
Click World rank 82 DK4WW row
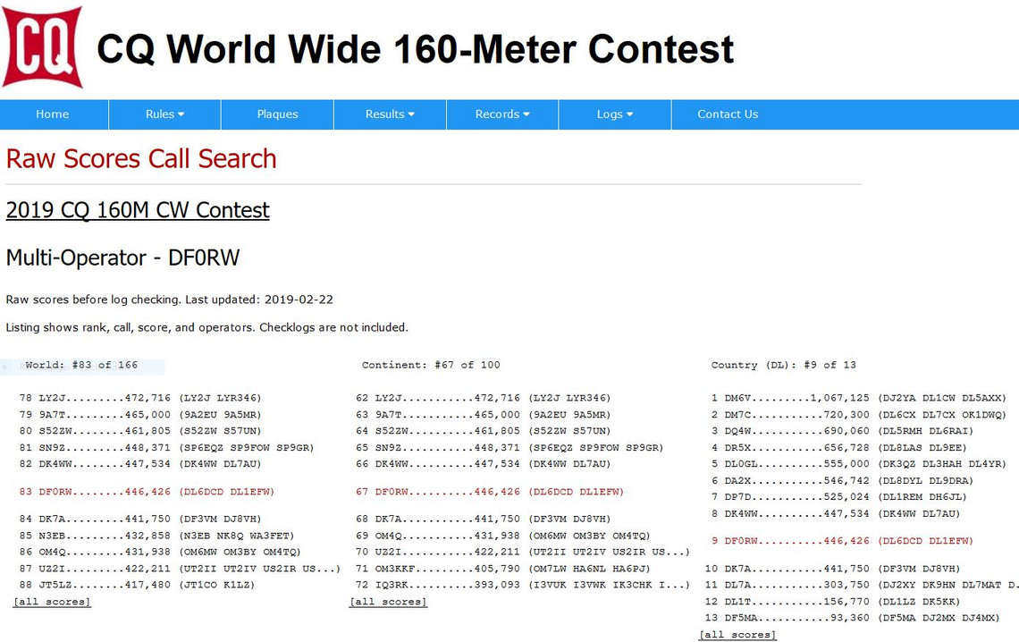140,464
